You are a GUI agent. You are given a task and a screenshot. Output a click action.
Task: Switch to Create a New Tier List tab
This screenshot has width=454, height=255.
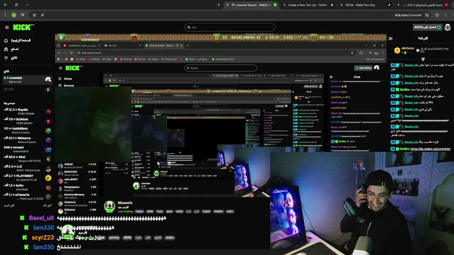308,5
